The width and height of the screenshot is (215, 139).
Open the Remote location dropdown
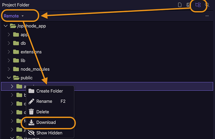[x=14, y=16]
